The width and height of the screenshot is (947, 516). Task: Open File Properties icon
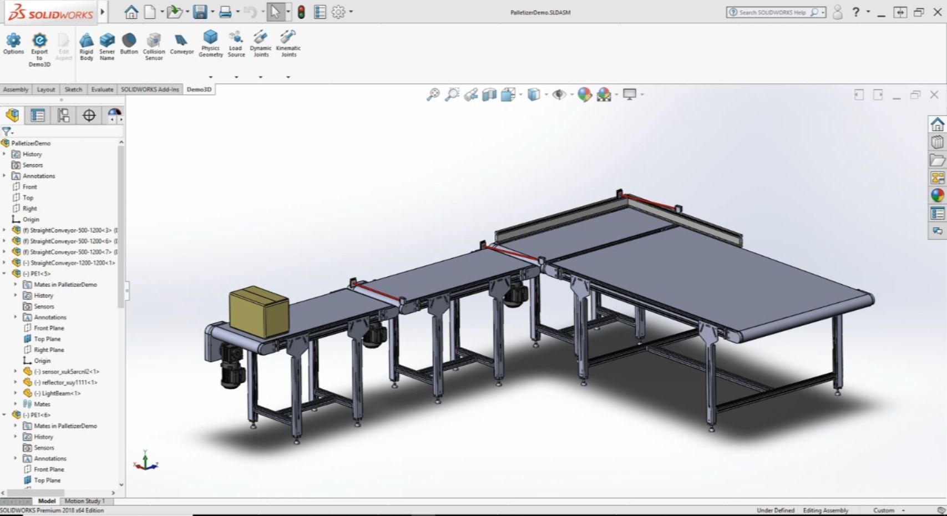click(320, 12)
